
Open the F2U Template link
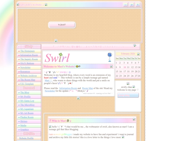click(27, 84)
